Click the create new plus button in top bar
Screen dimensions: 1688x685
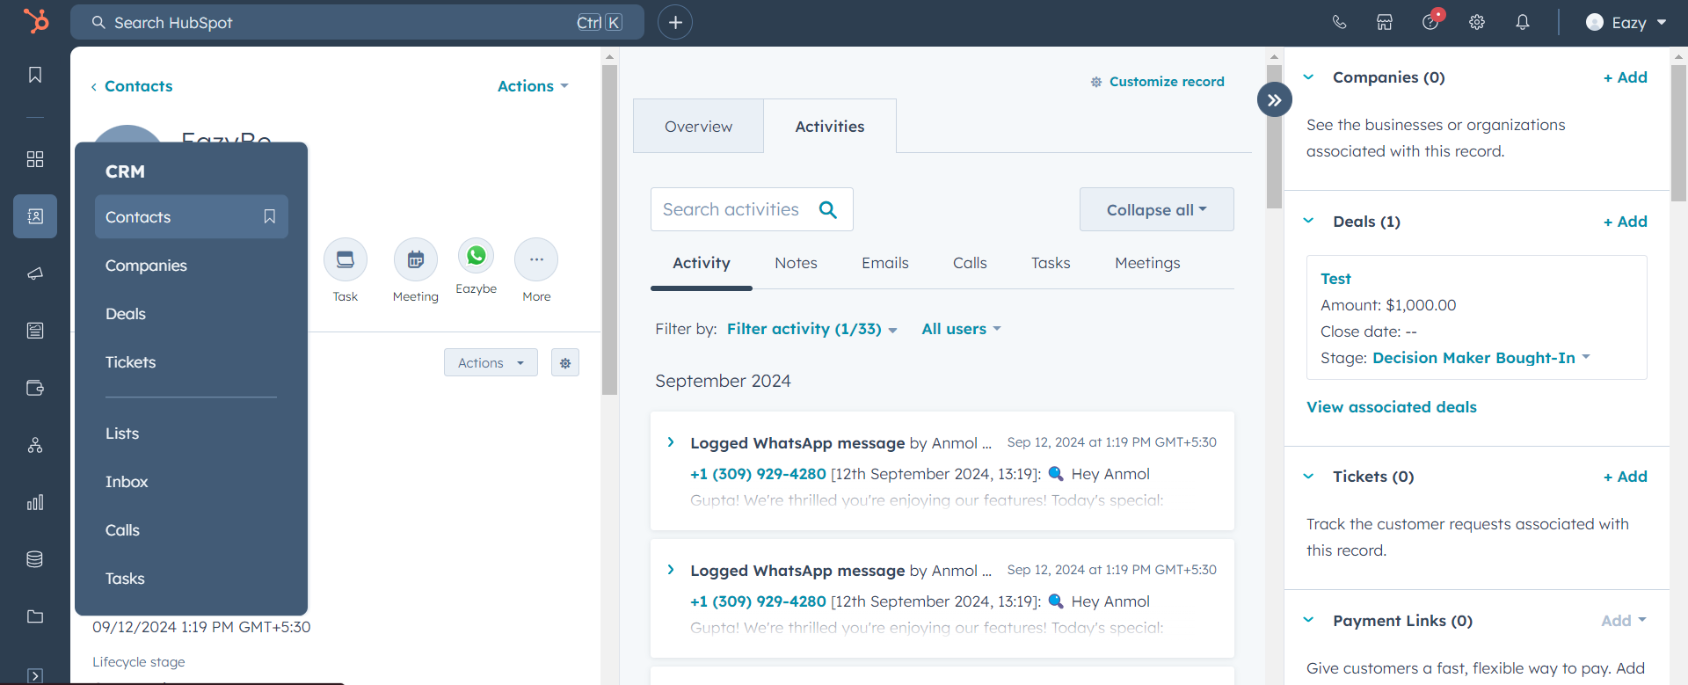[675, 22]
